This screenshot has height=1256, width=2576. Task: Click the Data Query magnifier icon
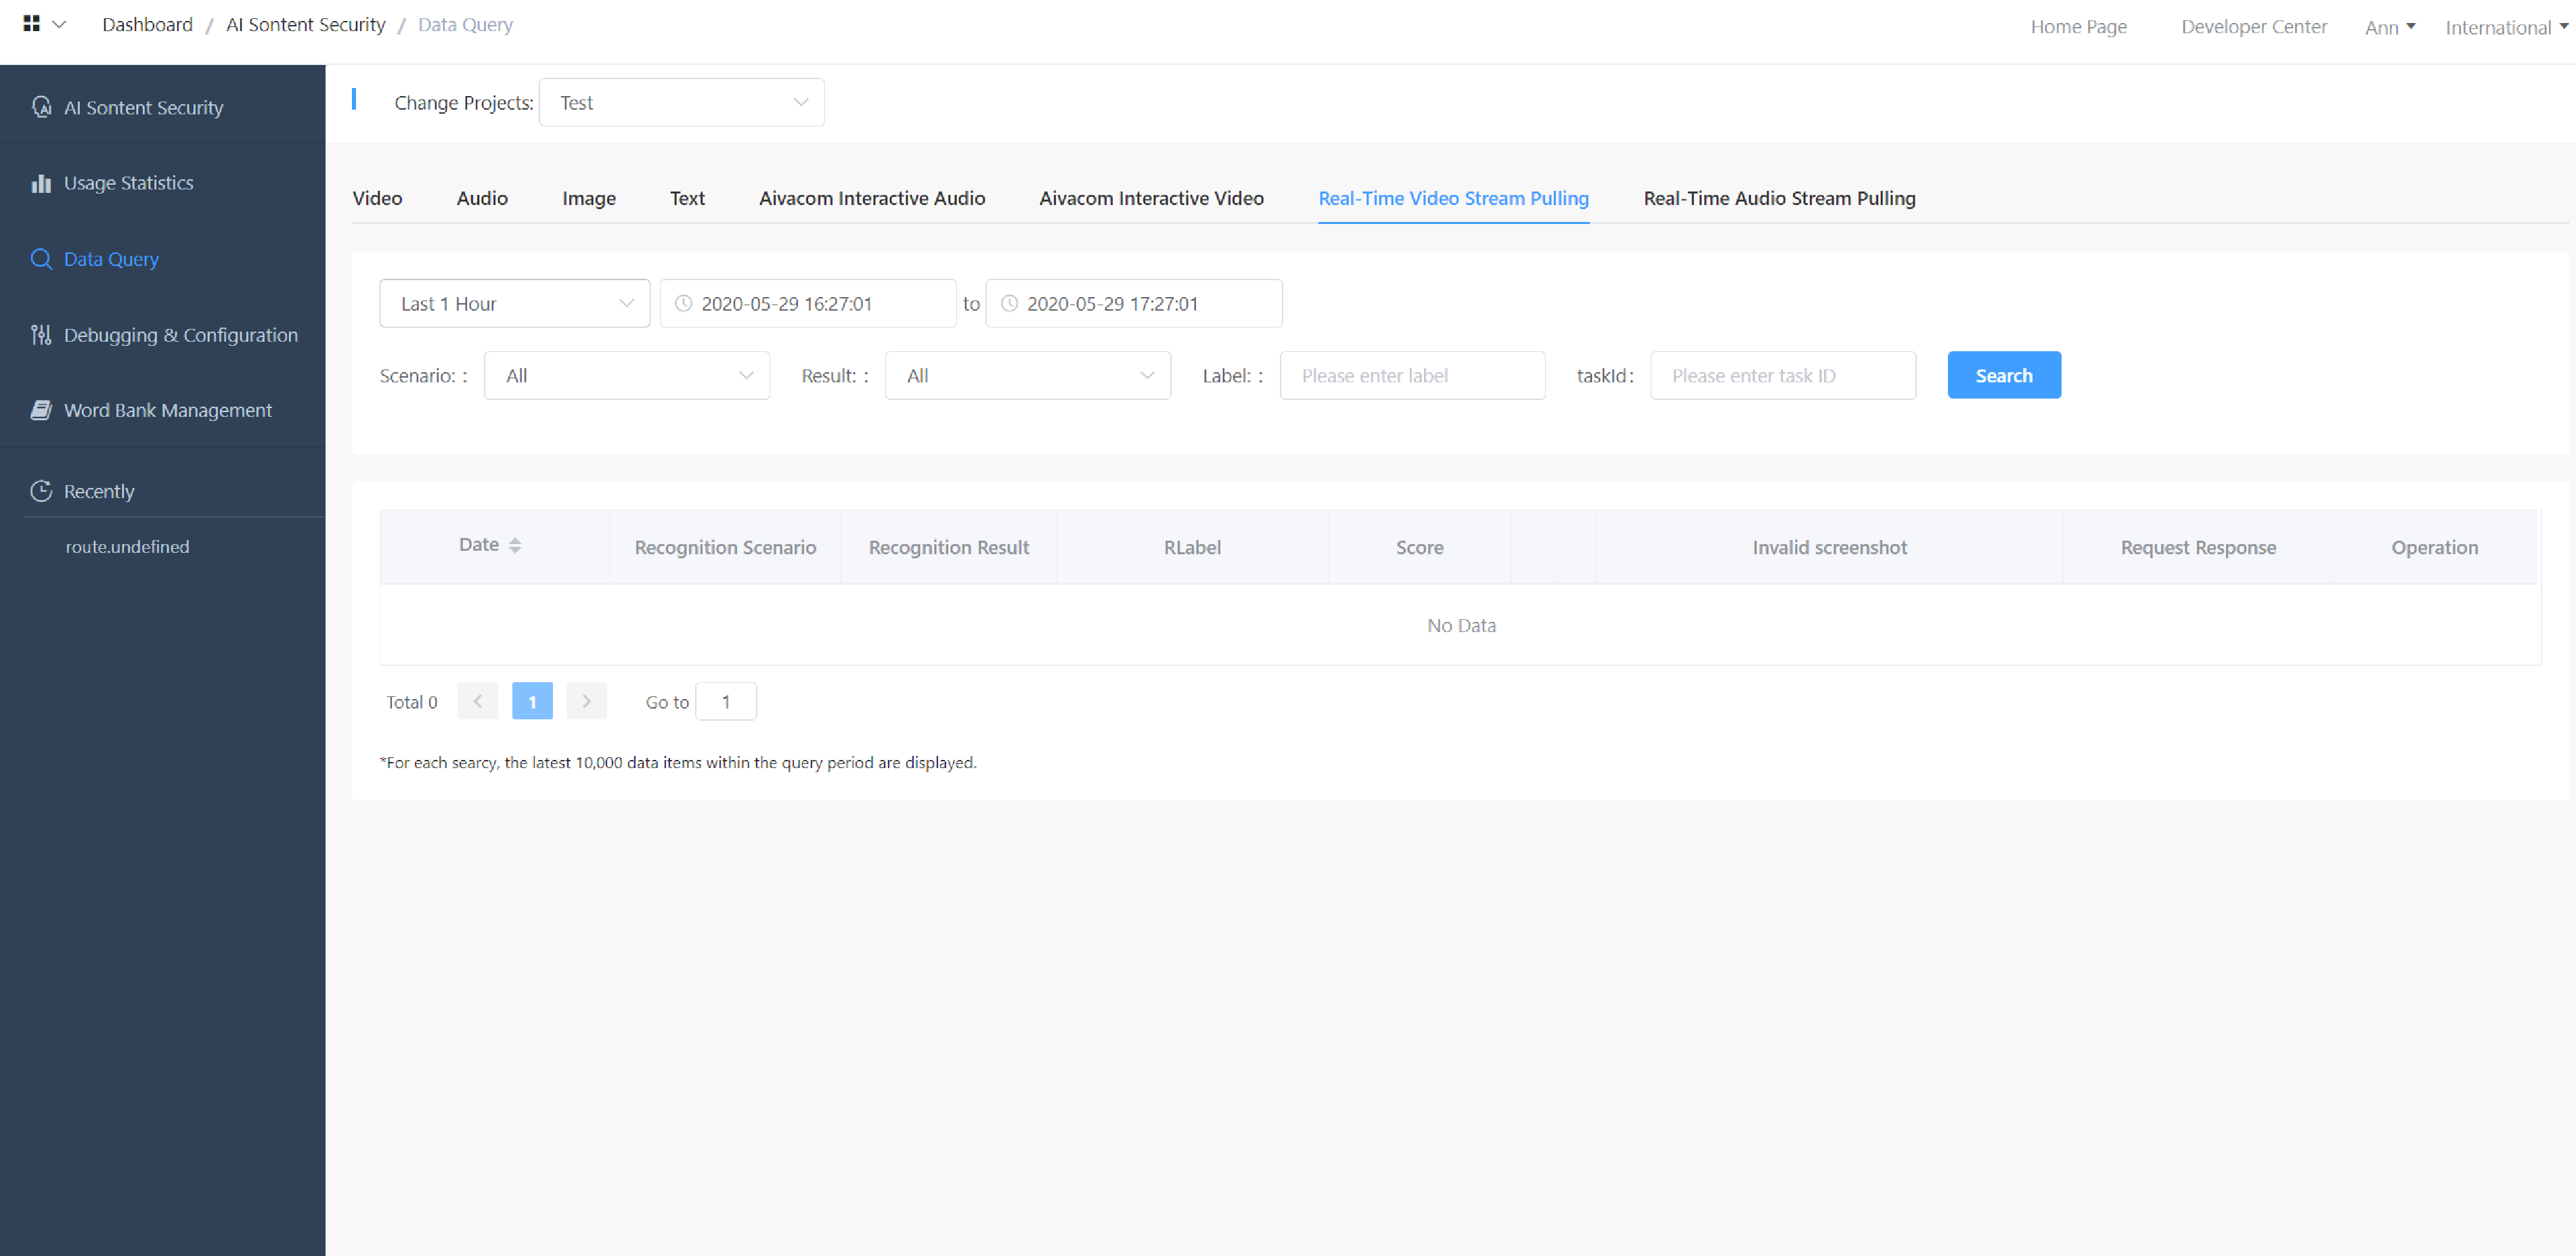click(x=41, y=259)
